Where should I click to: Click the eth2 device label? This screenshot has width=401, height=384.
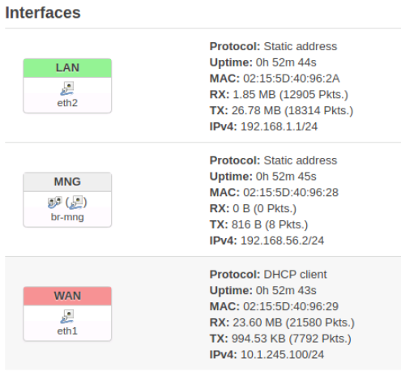coord(67,103)
